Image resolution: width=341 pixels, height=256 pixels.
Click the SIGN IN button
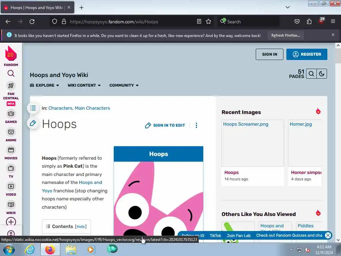(269, 54)
